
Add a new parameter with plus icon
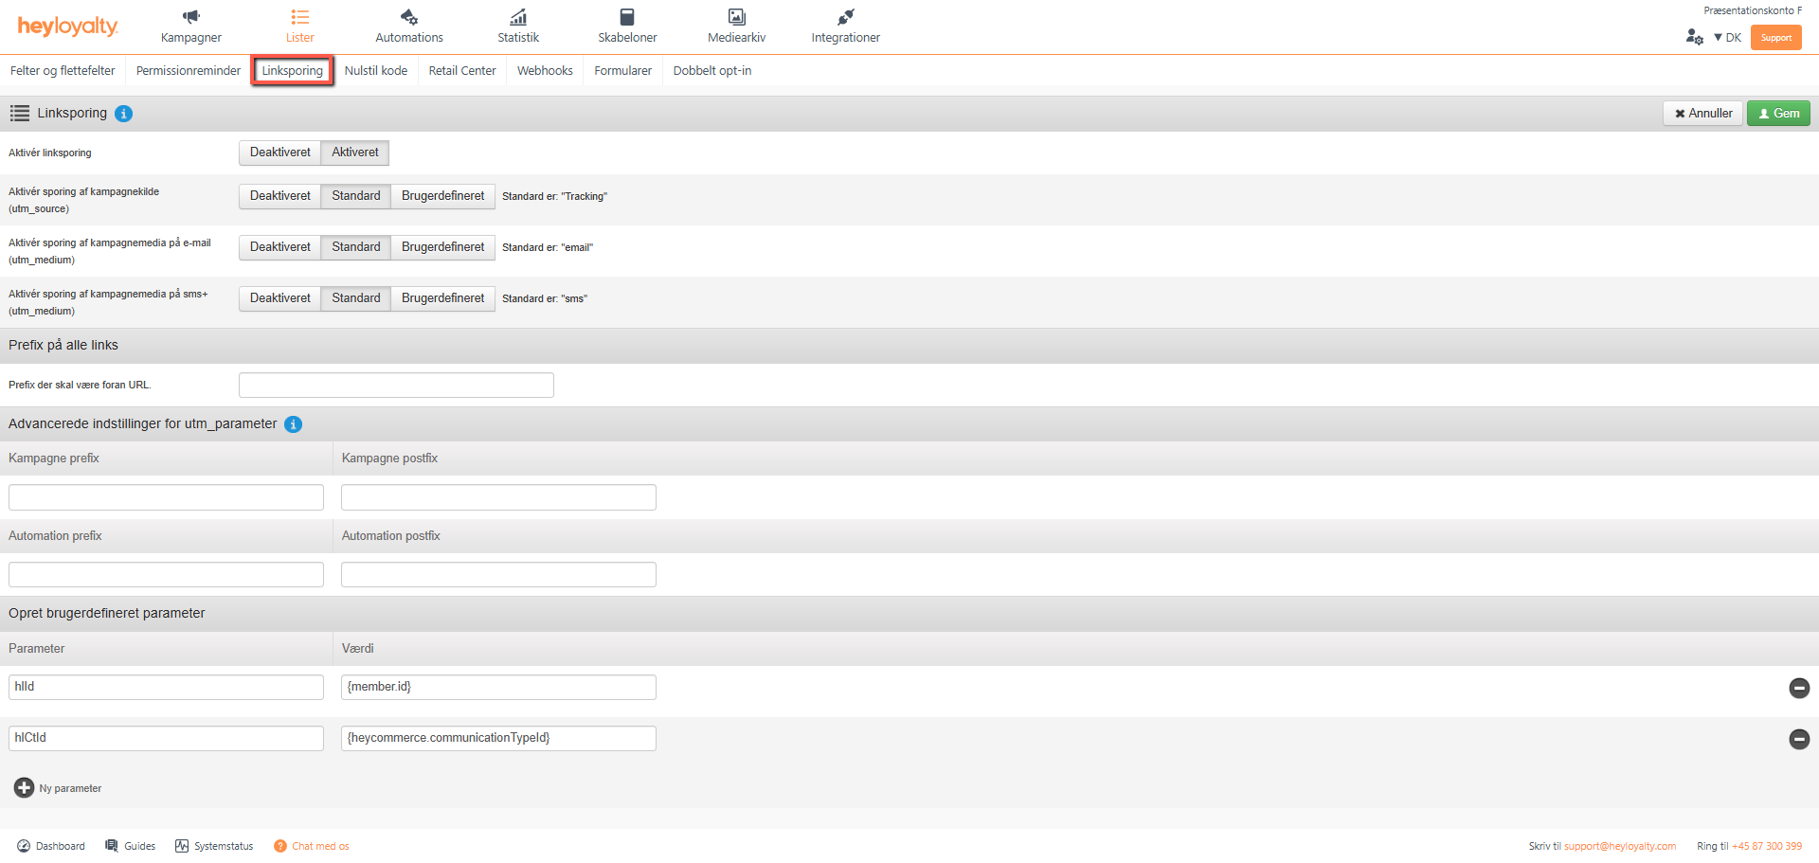[x=24, y=787]
